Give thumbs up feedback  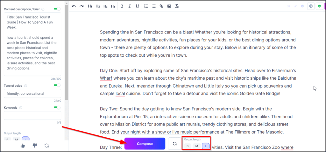(x=23, y=146)
